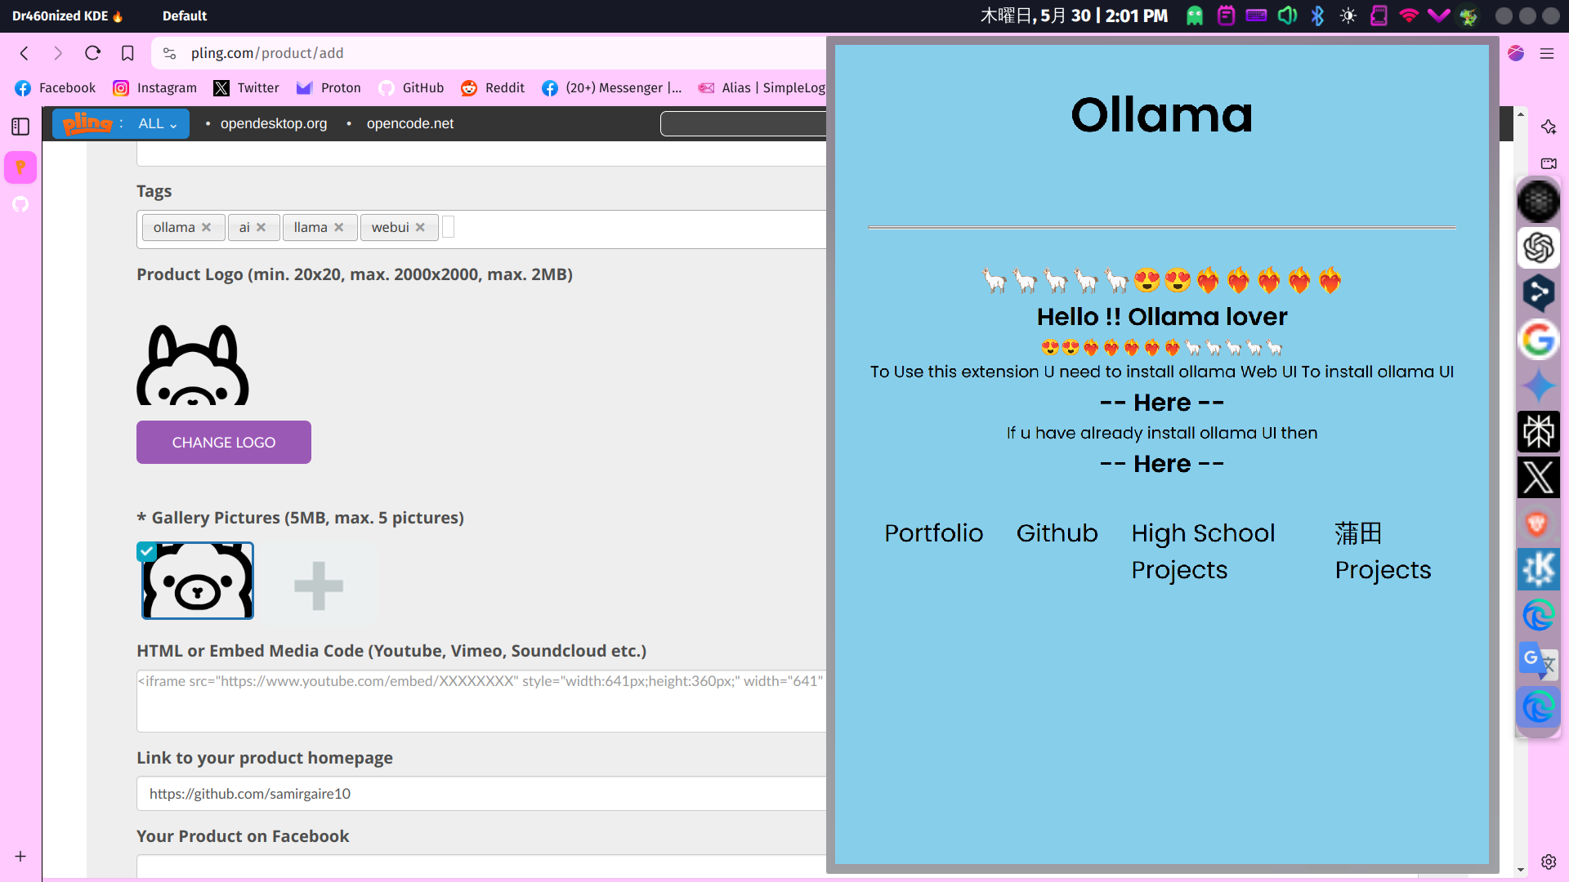
Task: Open the Facebook bookmark
Action: tap(56, 88)
